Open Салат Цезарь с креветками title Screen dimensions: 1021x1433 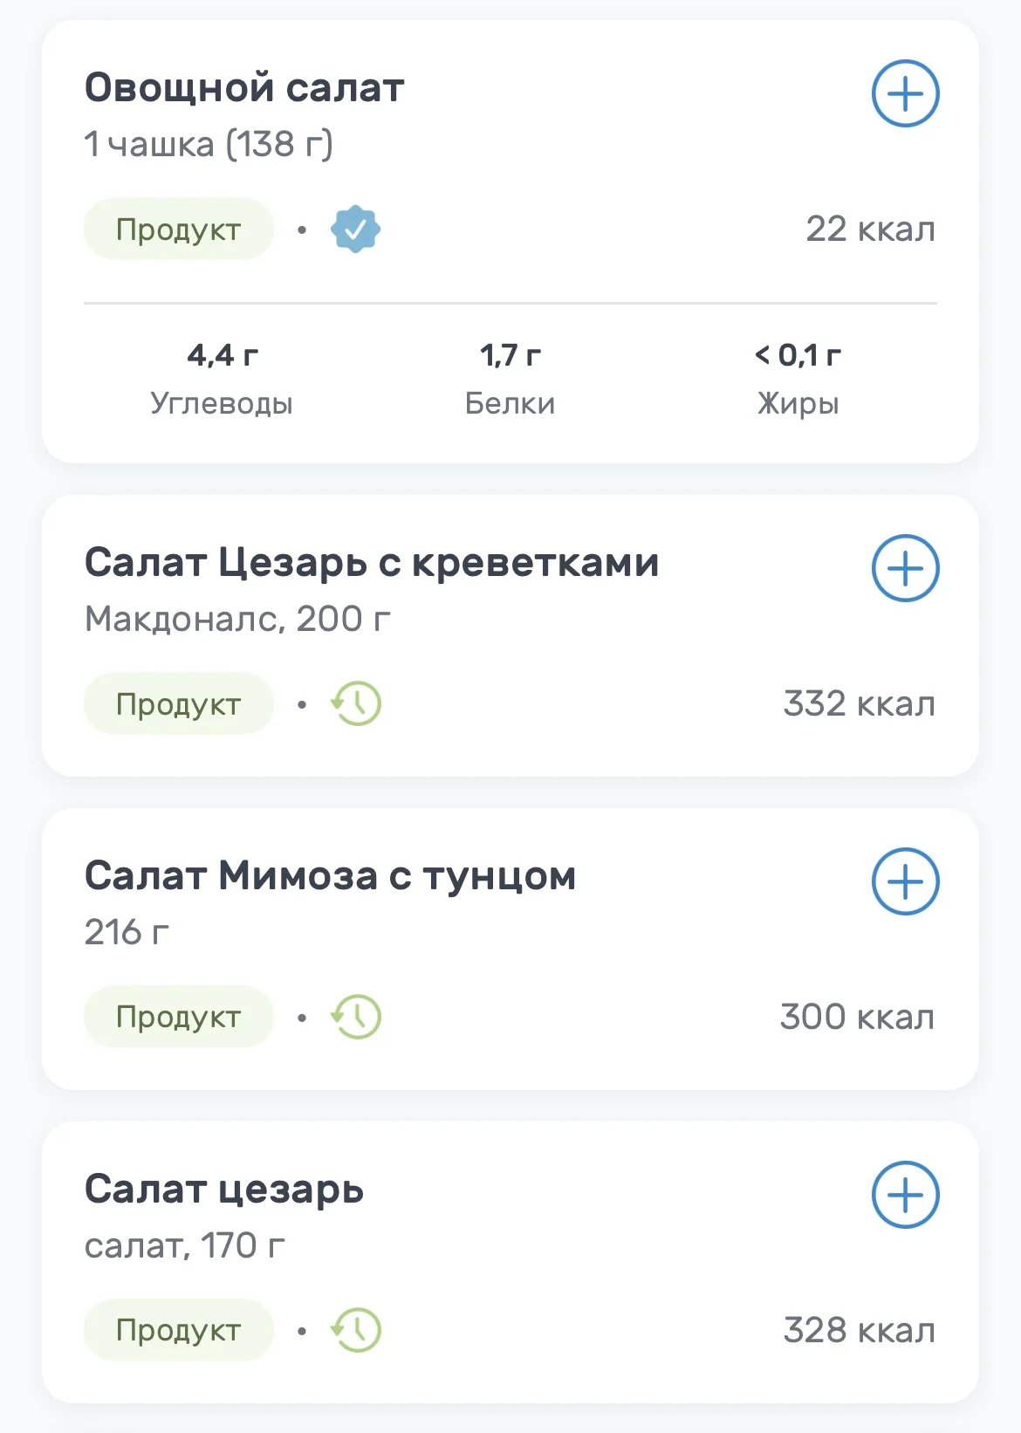372,563
